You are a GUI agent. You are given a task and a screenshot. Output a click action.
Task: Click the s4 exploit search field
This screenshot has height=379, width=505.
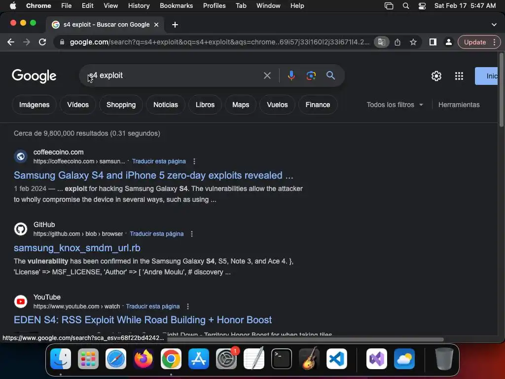[x=174, y=76]
